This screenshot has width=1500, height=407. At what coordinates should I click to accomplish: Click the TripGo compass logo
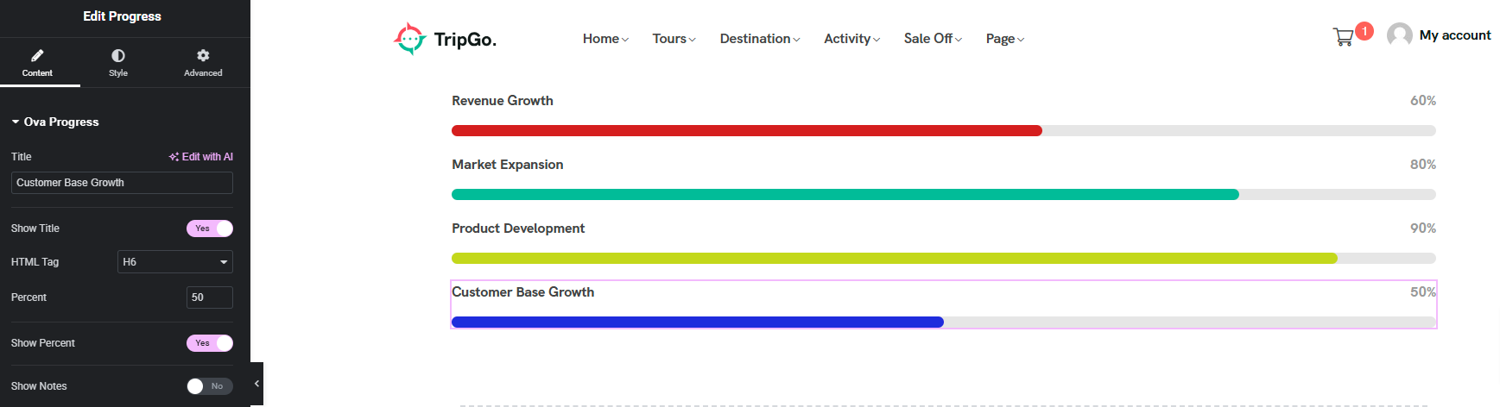410,39
